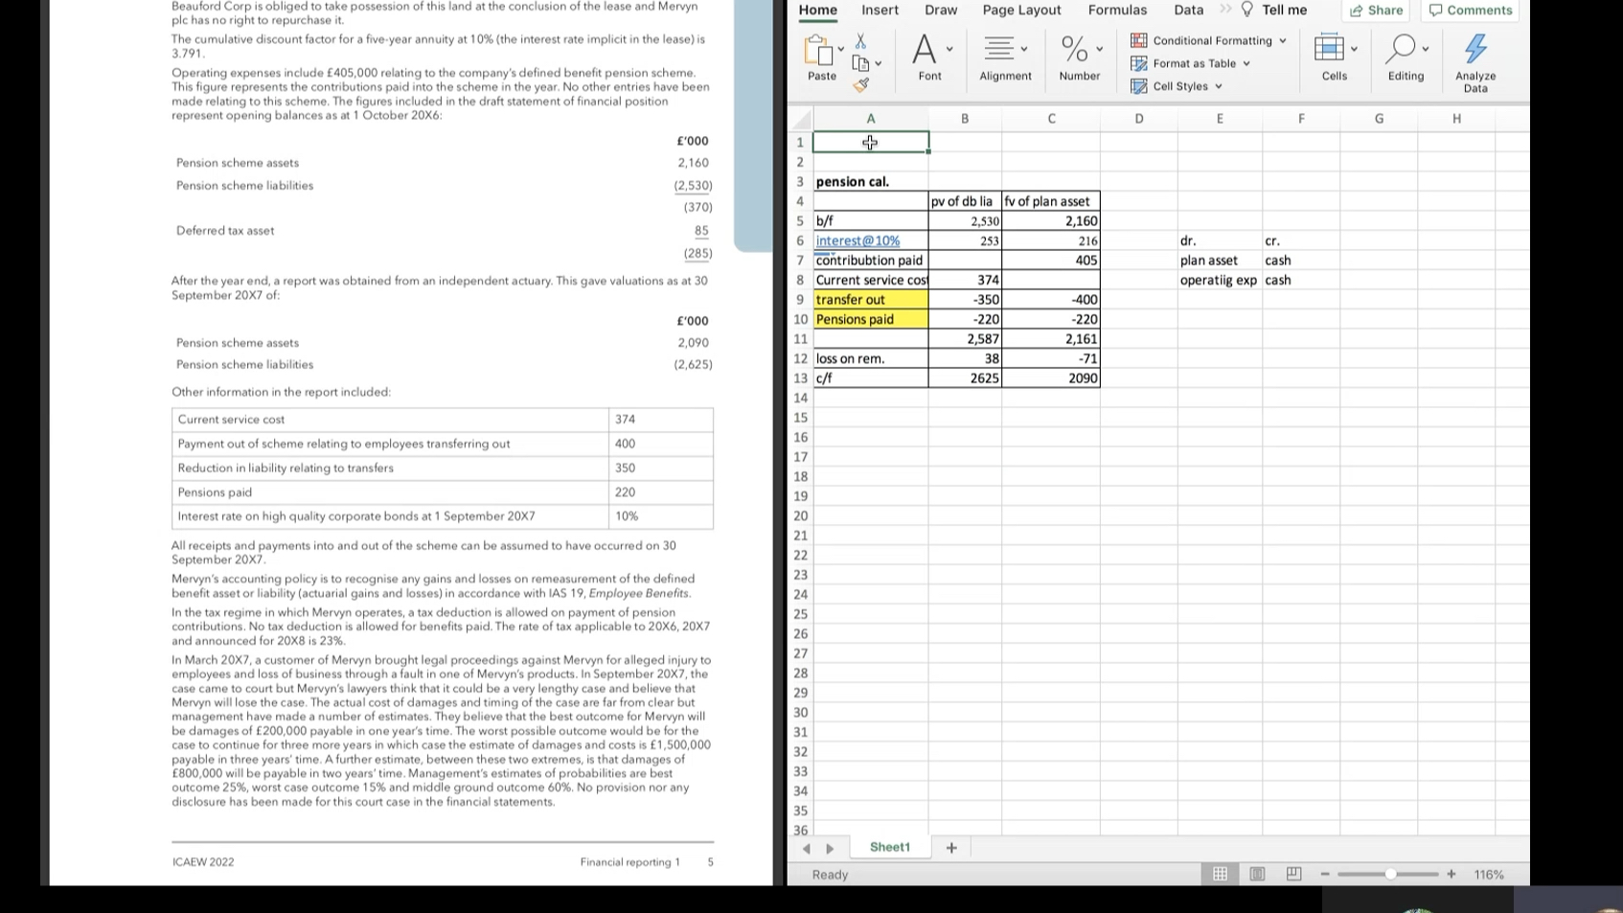Expand the Cells dropdown arrow

point(1354,49)
